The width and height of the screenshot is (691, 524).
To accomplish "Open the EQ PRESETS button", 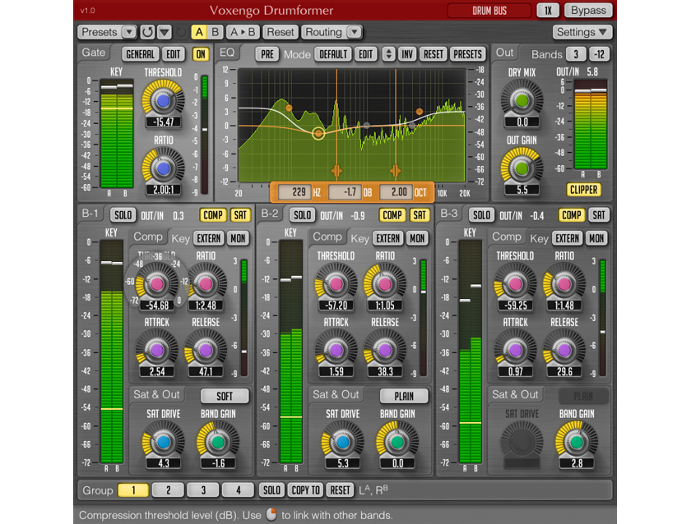I will (467, 54).
